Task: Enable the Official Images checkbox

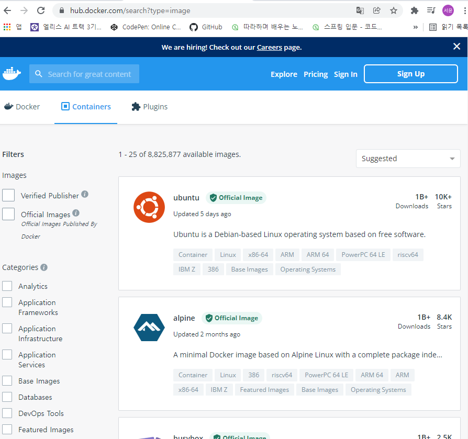Action: (8, 214)
